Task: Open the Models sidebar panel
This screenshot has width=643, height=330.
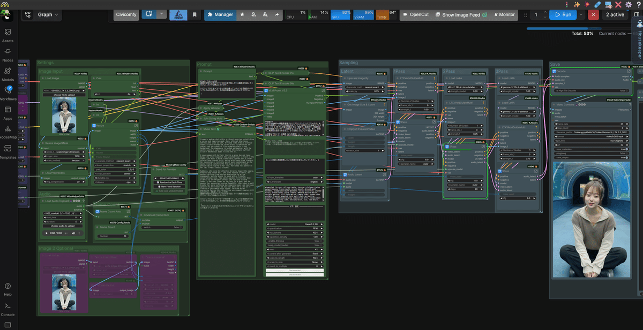Action: click(8, 74)
